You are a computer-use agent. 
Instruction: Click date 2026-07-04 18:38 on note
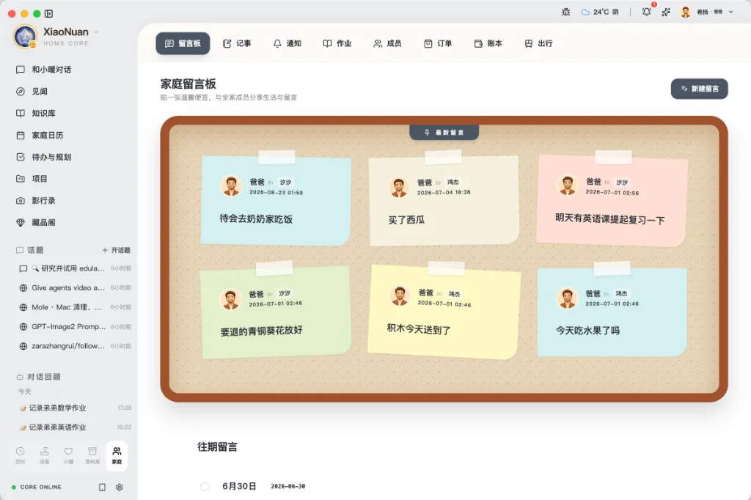(x=444, y=193)
